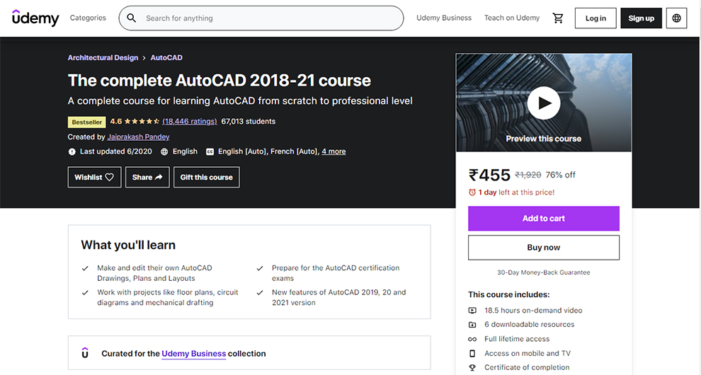Click the Share button
Viewport: 701px width, 375px height.
(x=147, y=177)
